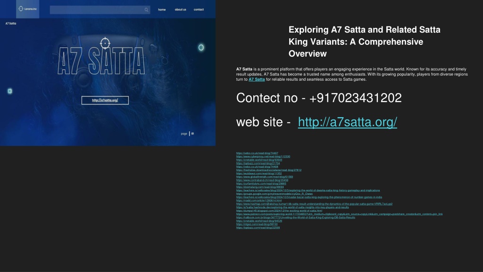Open the freshsites.download socialwow link
Image resolution: width=483 pixels, height=272 pixels.
coord(268,170)
